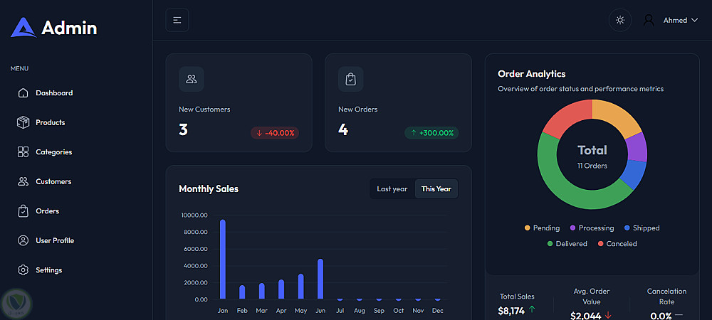Screen dimensions: 712x320
Task: Switch Monthly Sales to Last year
Action: click(x=392, y=189)
